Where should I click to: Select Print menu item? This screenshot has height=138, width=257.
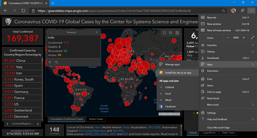tap(228, 79)
